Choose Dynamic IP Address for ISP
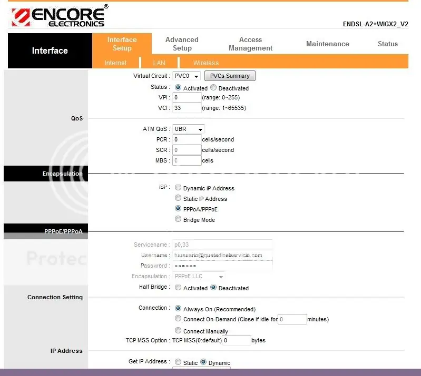The image size is (421, 376). (178, 187)
